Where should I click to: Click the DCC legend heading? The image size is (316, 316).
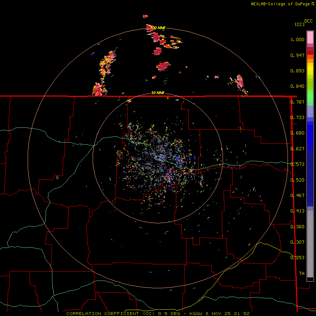(x=309, y=21)
